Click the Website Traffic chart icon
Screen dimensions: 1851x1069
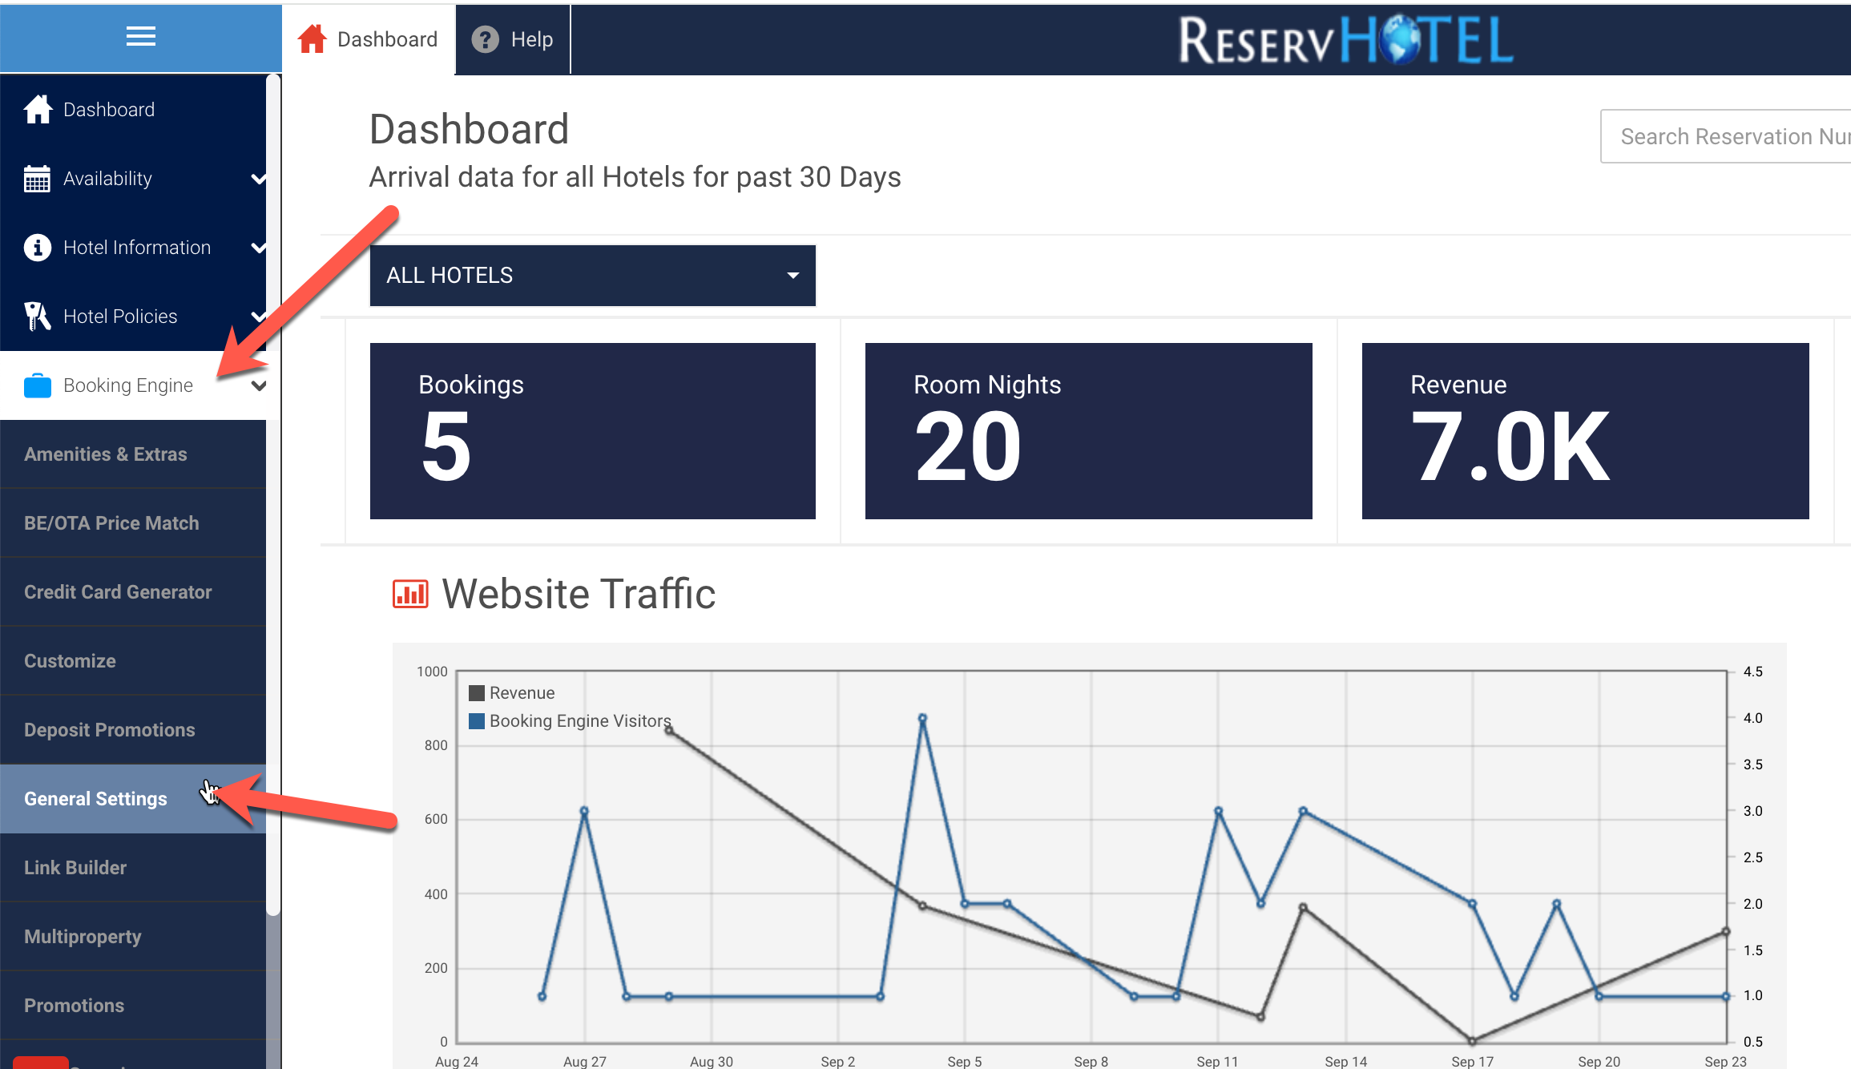(x=410, y=594)
